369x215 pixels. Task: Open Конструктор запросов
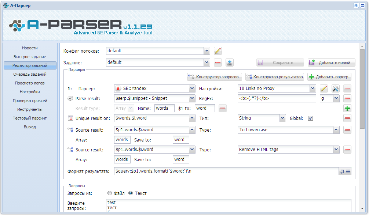tap(214, 77)
